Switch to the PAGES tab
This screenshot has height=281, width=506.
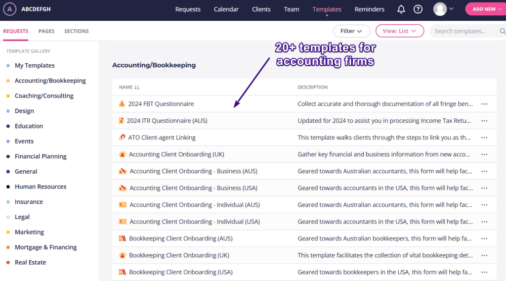(x=46, y=31)
